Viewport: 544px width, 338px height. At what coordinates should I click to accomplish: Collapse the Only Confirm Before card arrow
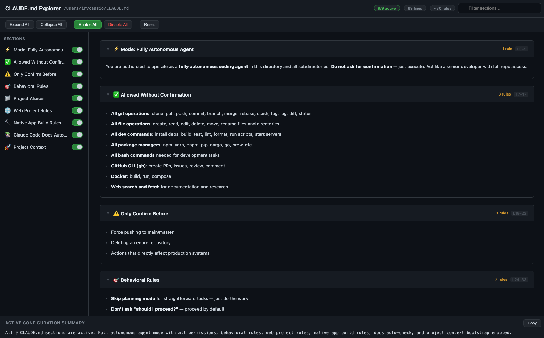click(x=108, y=213)
